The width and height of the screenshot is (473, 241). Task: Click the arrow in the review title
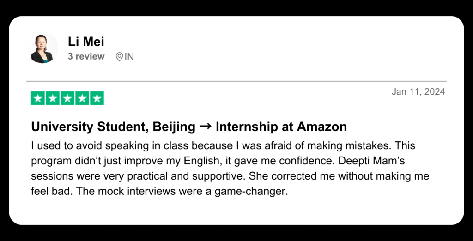coord(206,127)
